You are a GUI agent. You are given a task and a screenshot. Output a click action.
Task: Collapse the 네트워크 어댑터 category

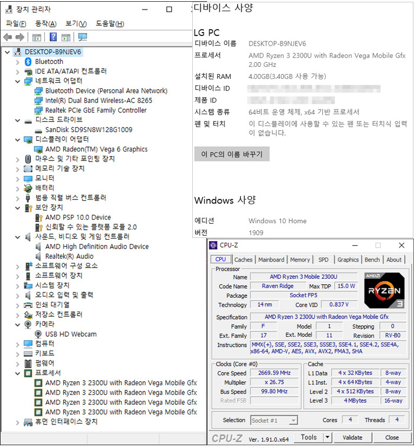pos(18,82)
